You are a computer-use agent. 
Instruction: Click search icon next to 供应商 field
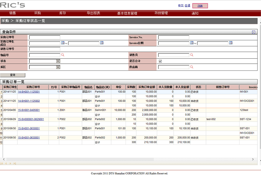(x=192, y=67)
